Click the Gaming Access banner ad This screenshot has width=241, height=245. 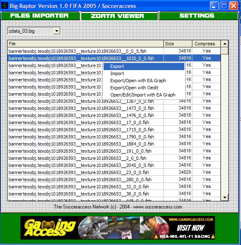[x=118, y=228]
